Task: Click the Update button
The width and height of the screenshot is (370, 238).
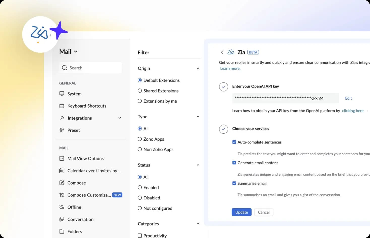Action: tap(241, 212)
